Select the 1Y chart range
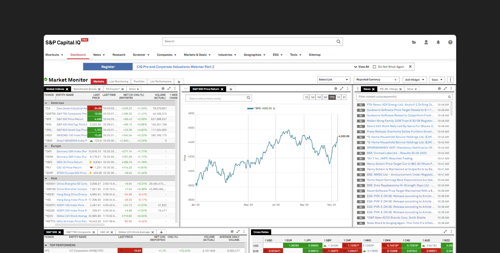Image resolution: width=500 pixels, height=253 pixels. click(x=338, y=97)
